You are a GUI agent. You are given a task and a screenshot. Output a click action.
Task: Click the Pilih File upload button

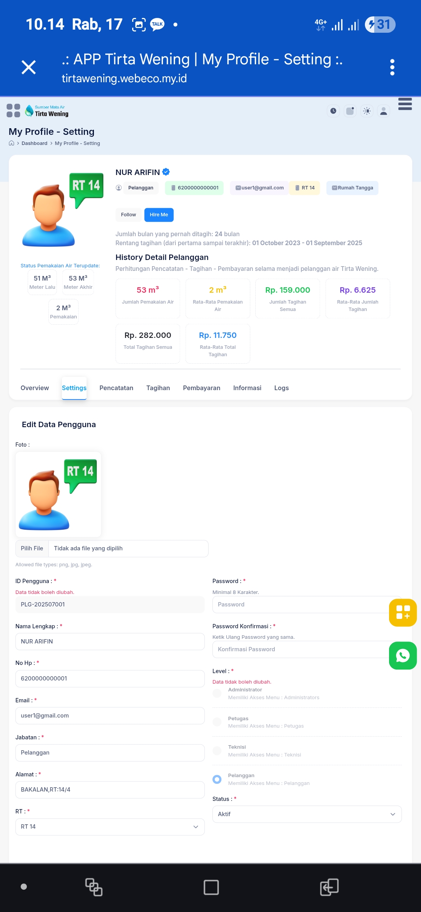click(32, 548)
